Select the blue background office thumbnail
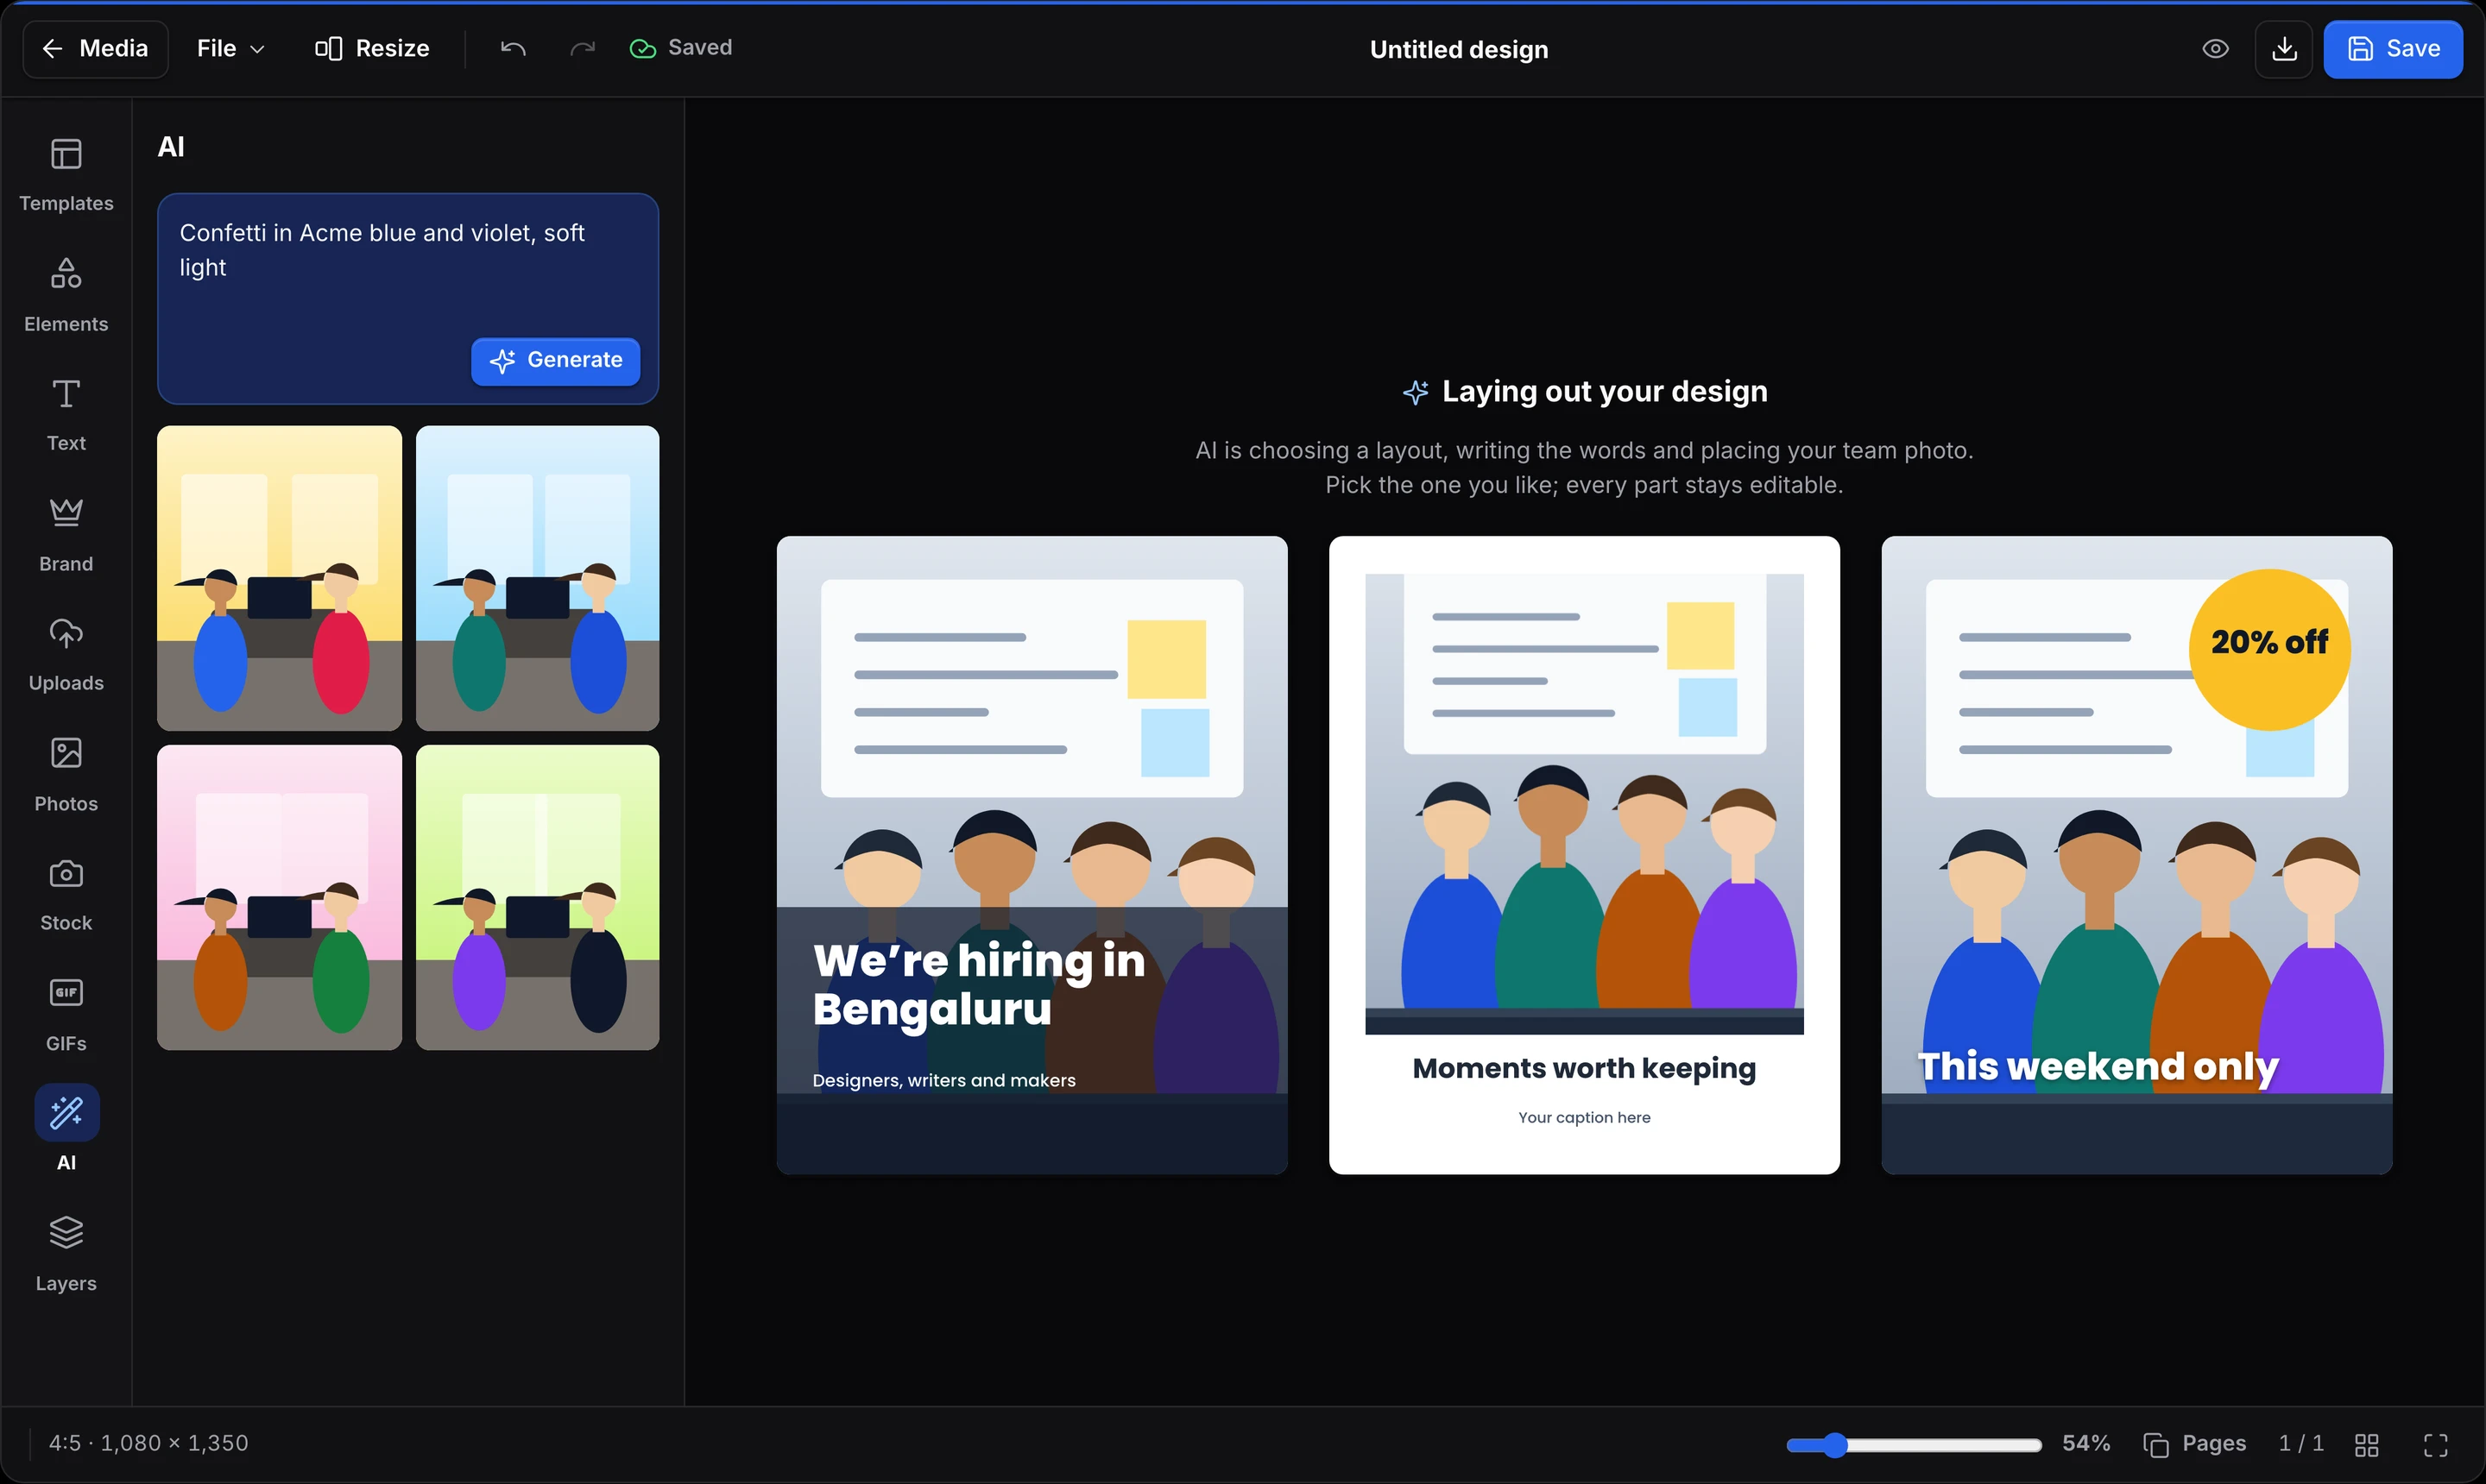This screenshot has height=1484, width=2486. pyautogui.click(x=537, y=578)
